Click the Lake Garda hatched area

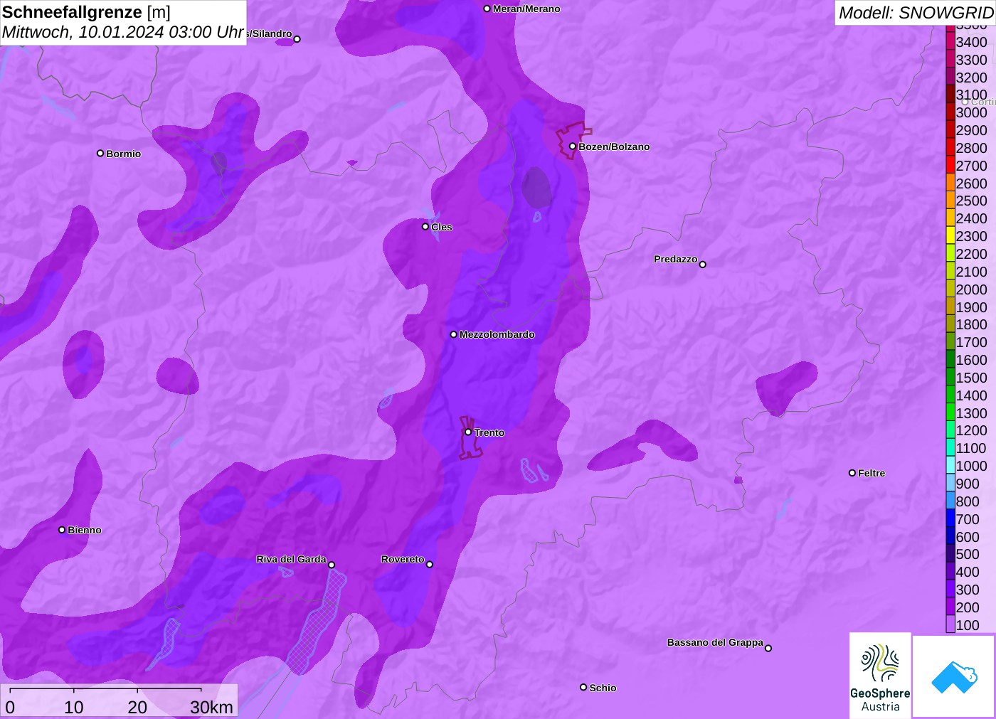[317, 622]
